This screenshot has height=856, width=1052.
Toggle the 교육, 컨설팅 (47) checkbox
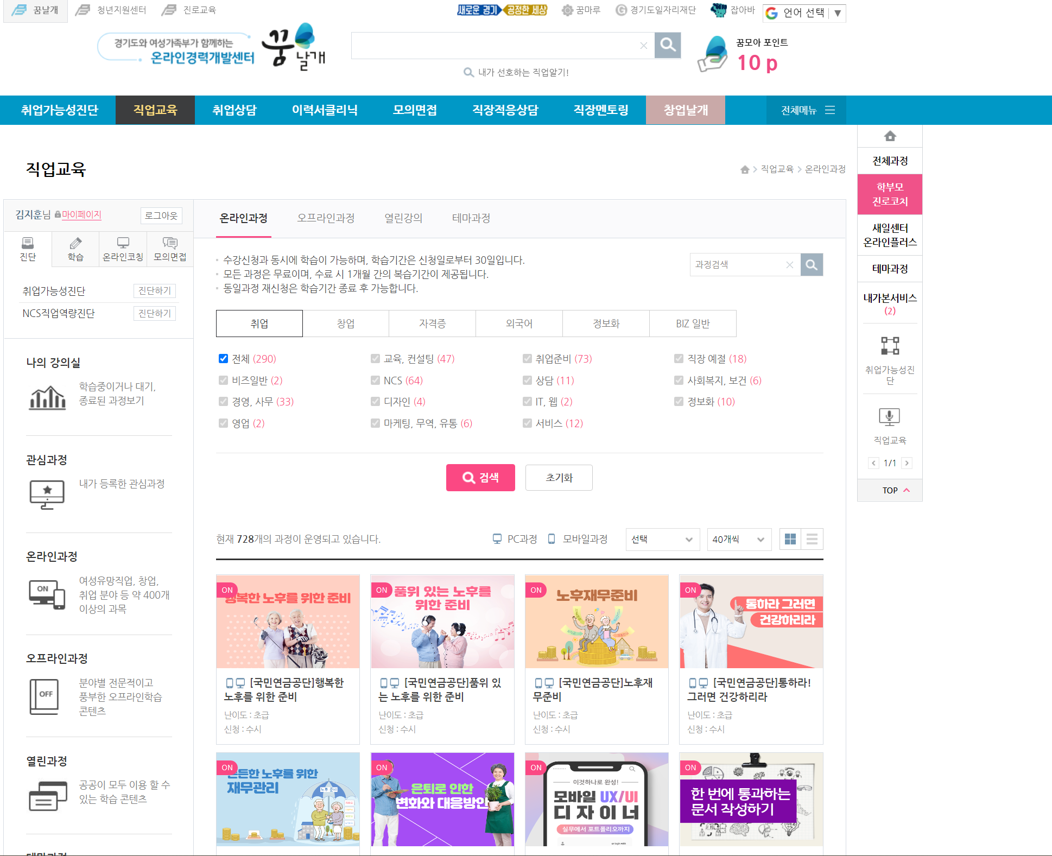(375, 359)
